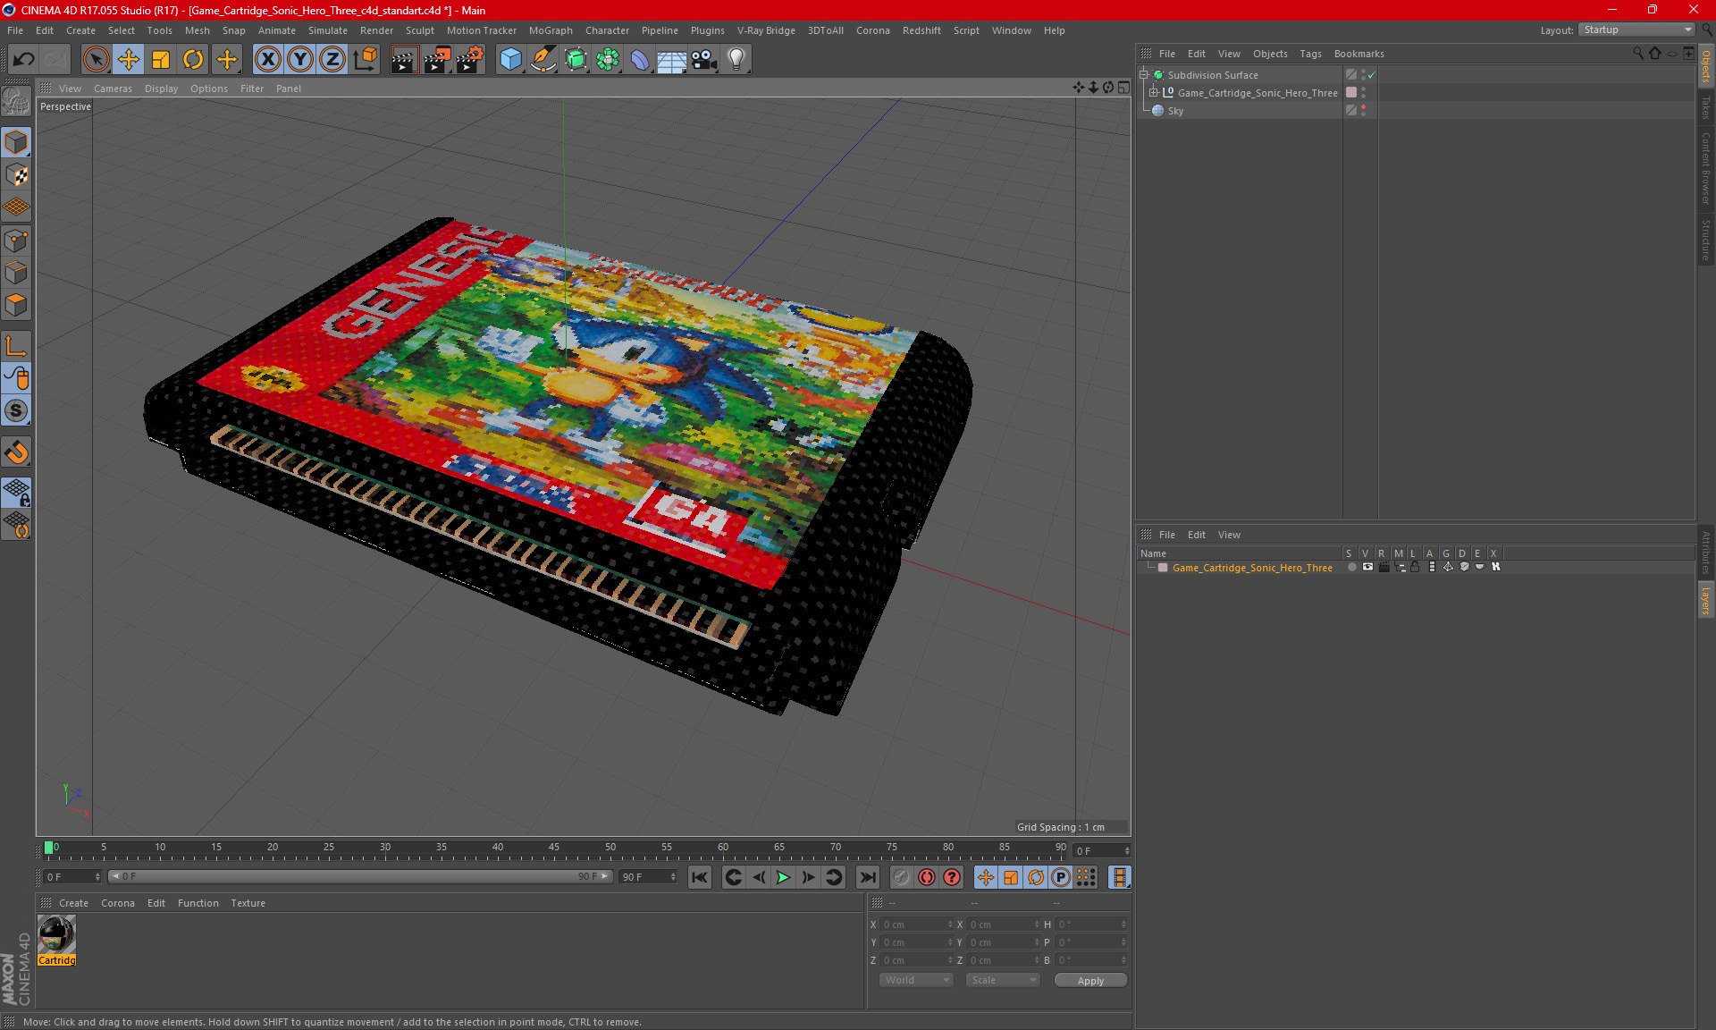Click the position X coordinate field
Viewport: 1716px width, 1030px height.
coord(916,924)
